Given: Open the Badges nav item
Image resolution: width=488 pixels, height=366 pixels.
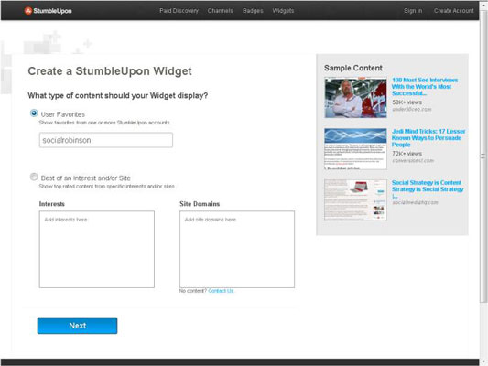Looking at the screenshot, I should (x=253, y=11).
